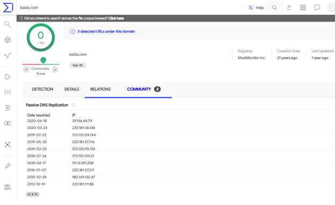
Task: Open the documentation books sidebar icon
Action: [x=8, y=187]
